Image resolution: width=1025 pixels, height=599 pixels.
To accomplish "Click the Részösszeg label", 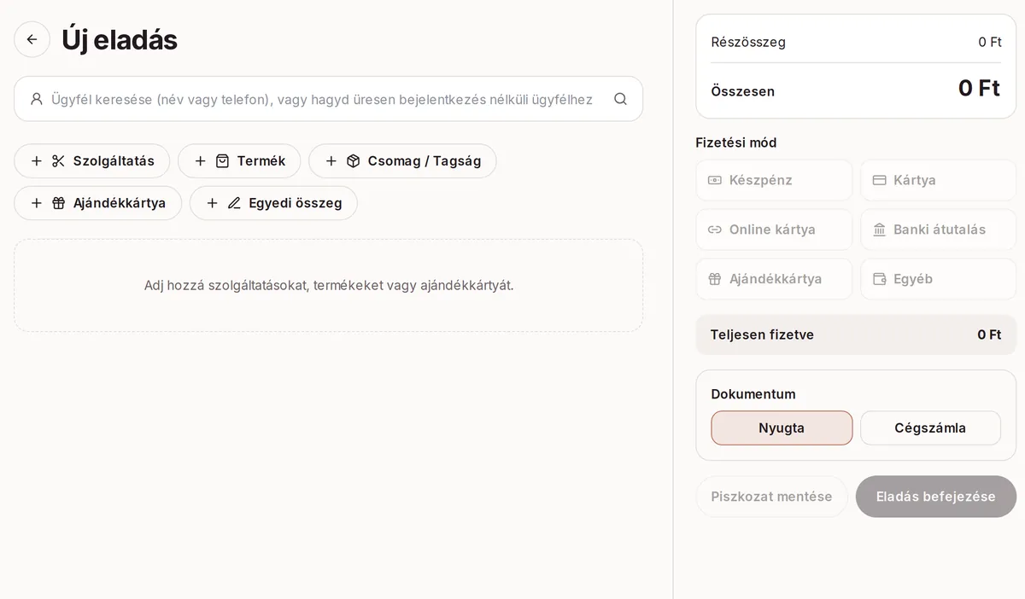I will 748,42.
